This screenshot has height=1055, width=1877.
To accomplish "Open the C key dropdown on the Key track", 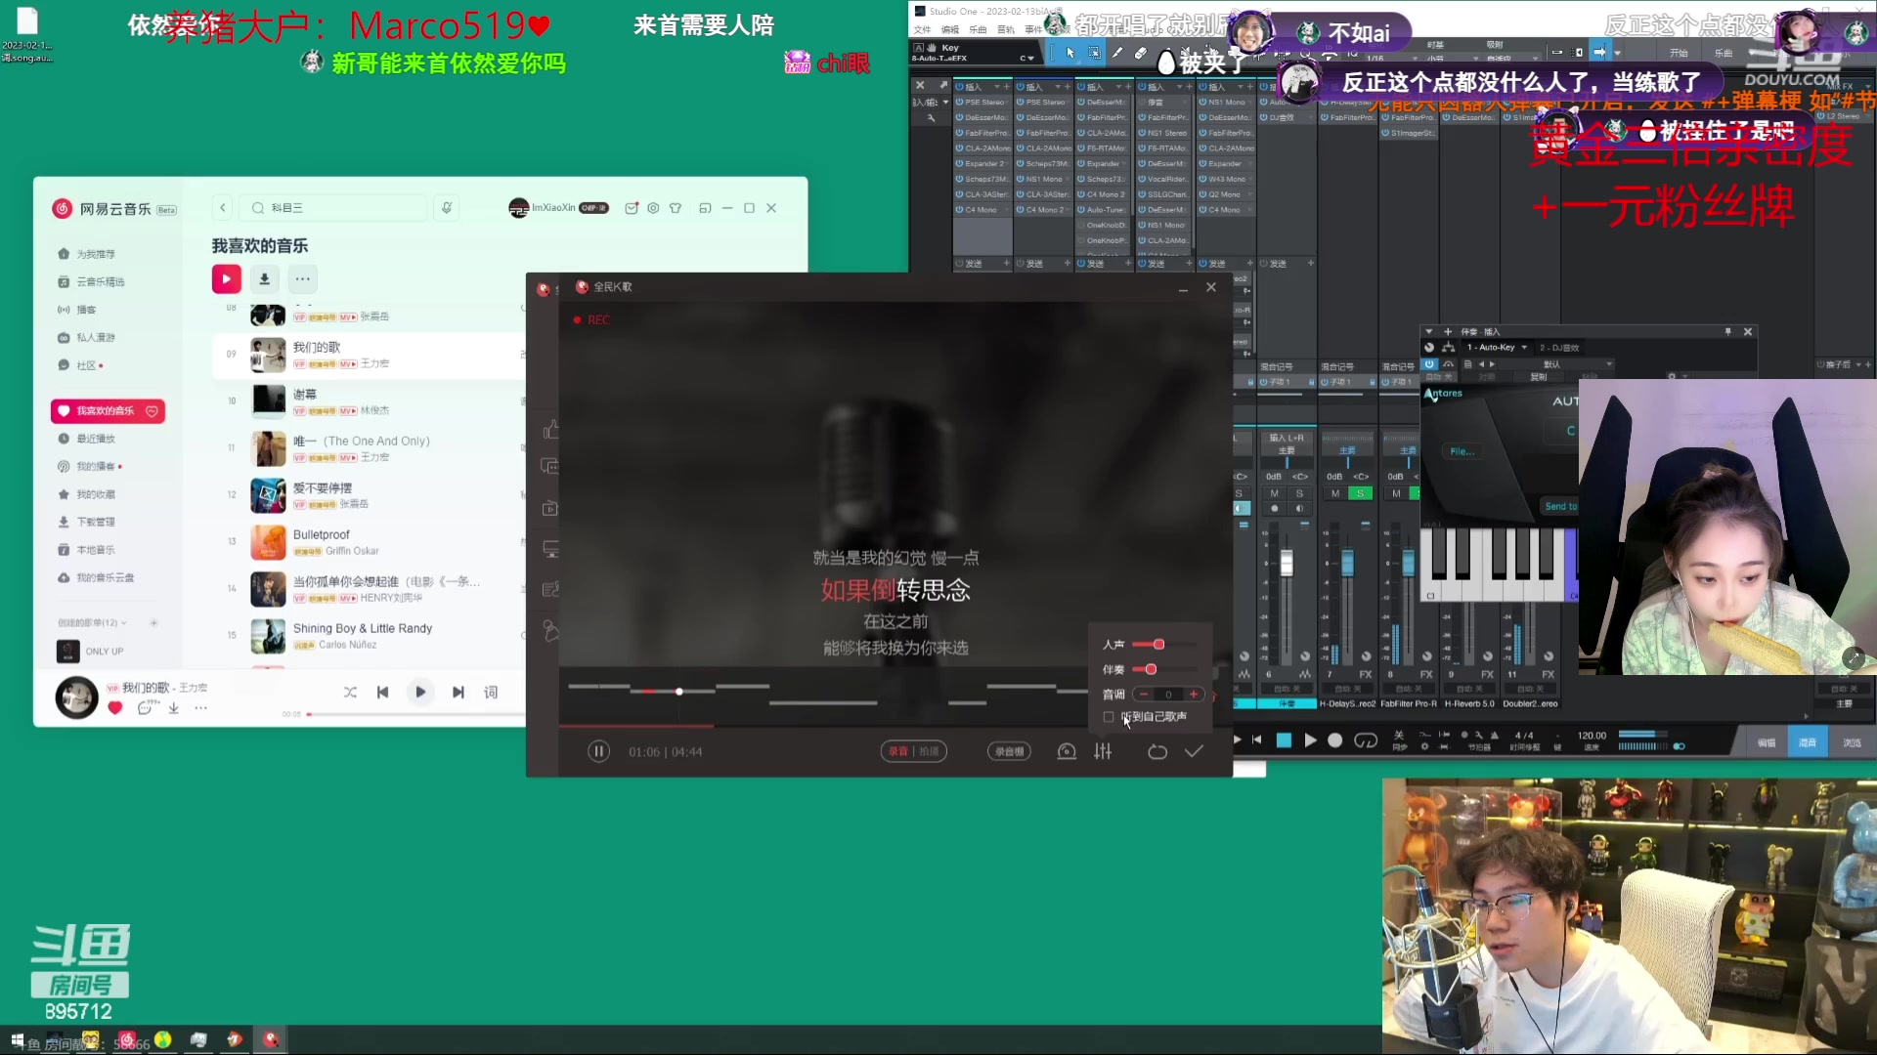I will click(x=1028, y=60).
